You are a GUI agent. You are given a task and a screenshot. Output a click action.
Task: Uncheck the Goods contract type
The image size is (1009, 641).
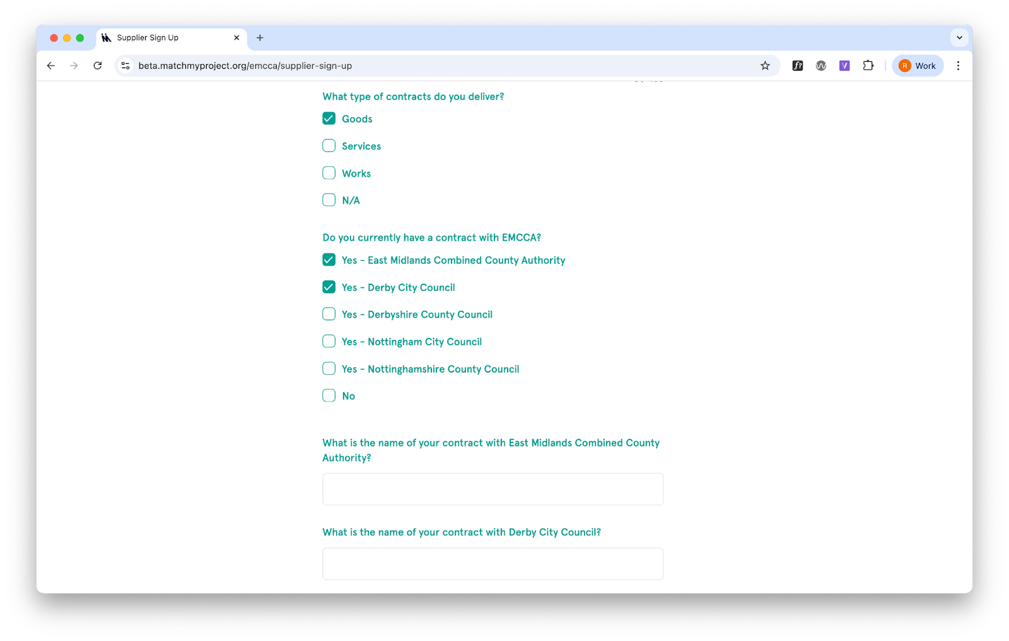[x=329, y=118]
